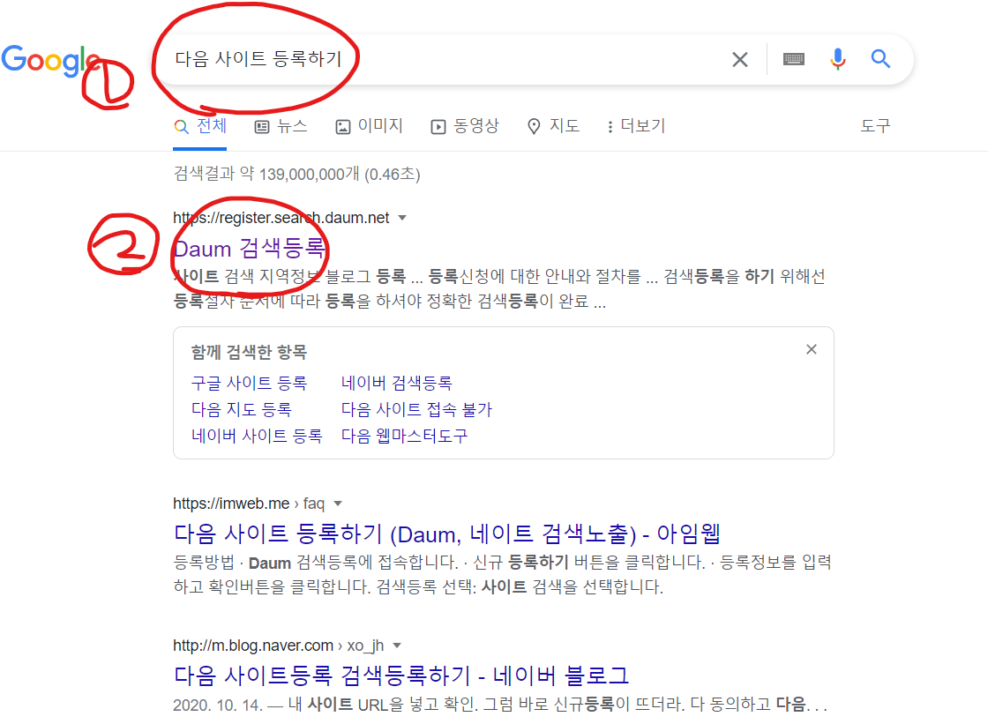Click the URL text https://register.search.daum.net
Image resolution: width=988 pixels, height=724 pixels.
[281, 218]
